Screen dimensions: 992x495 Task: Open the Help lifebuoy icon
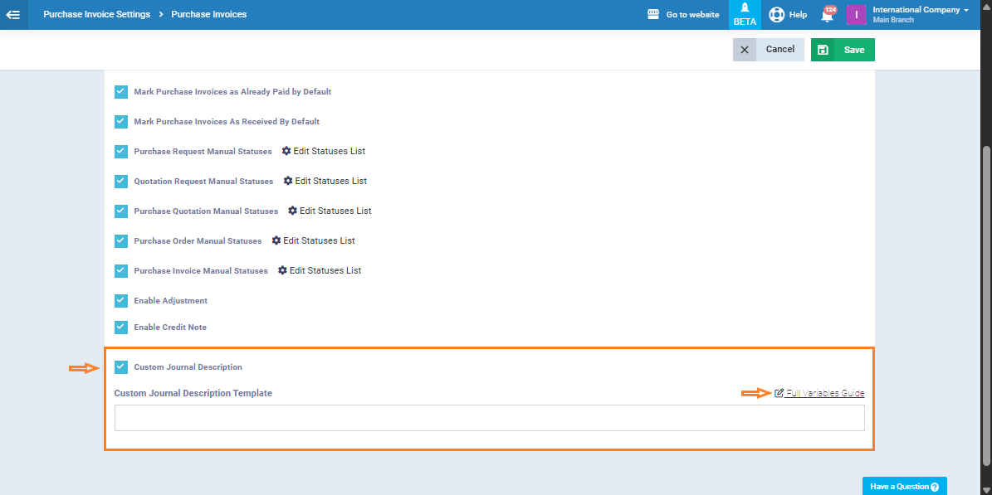[x=776, y=14]
